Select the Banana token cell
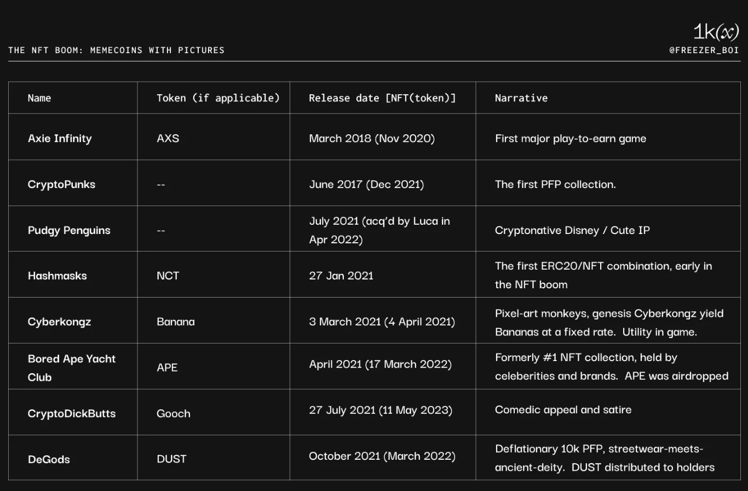This screenshot has height=491, width=748. 175,322
